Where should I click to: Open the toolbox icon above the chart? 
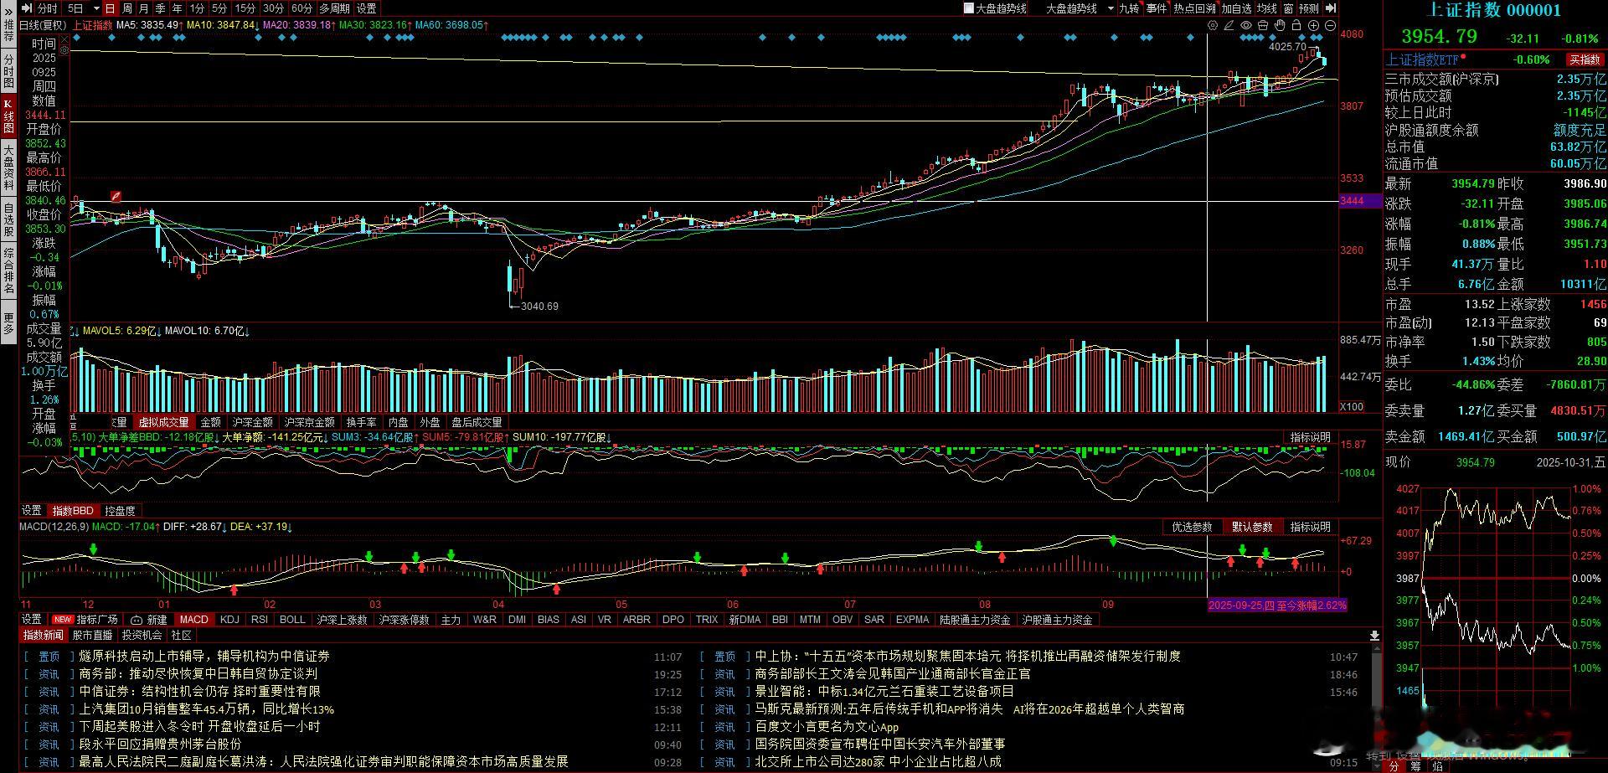click(x=1263, y=26)
